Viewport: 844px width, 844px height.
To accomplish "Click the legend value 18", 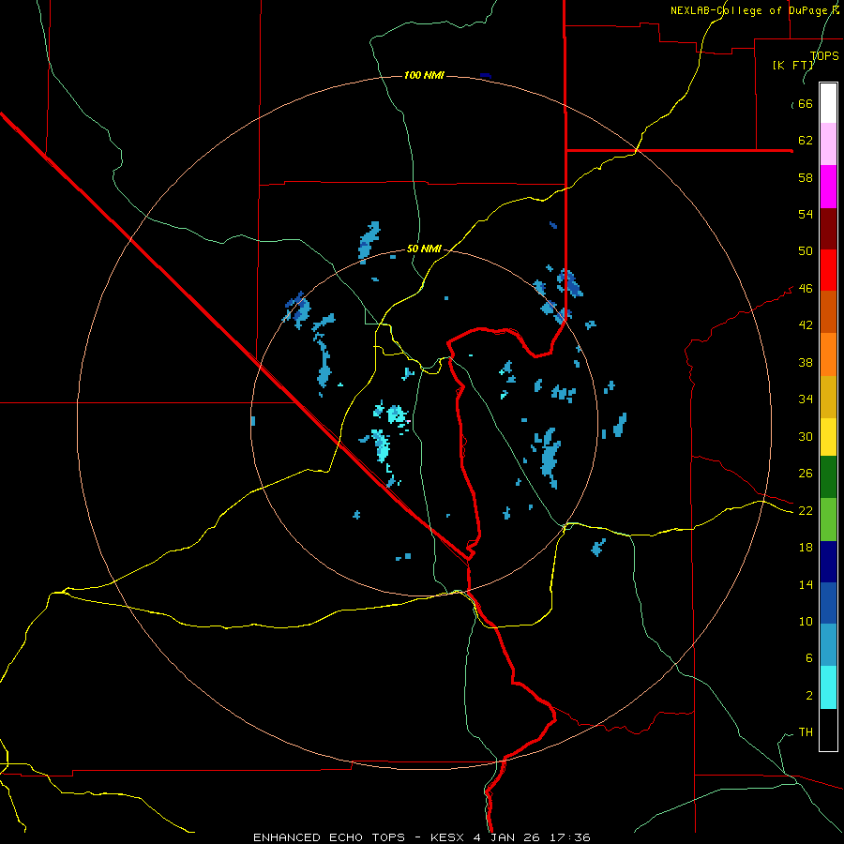I will [x=806, y=547].
